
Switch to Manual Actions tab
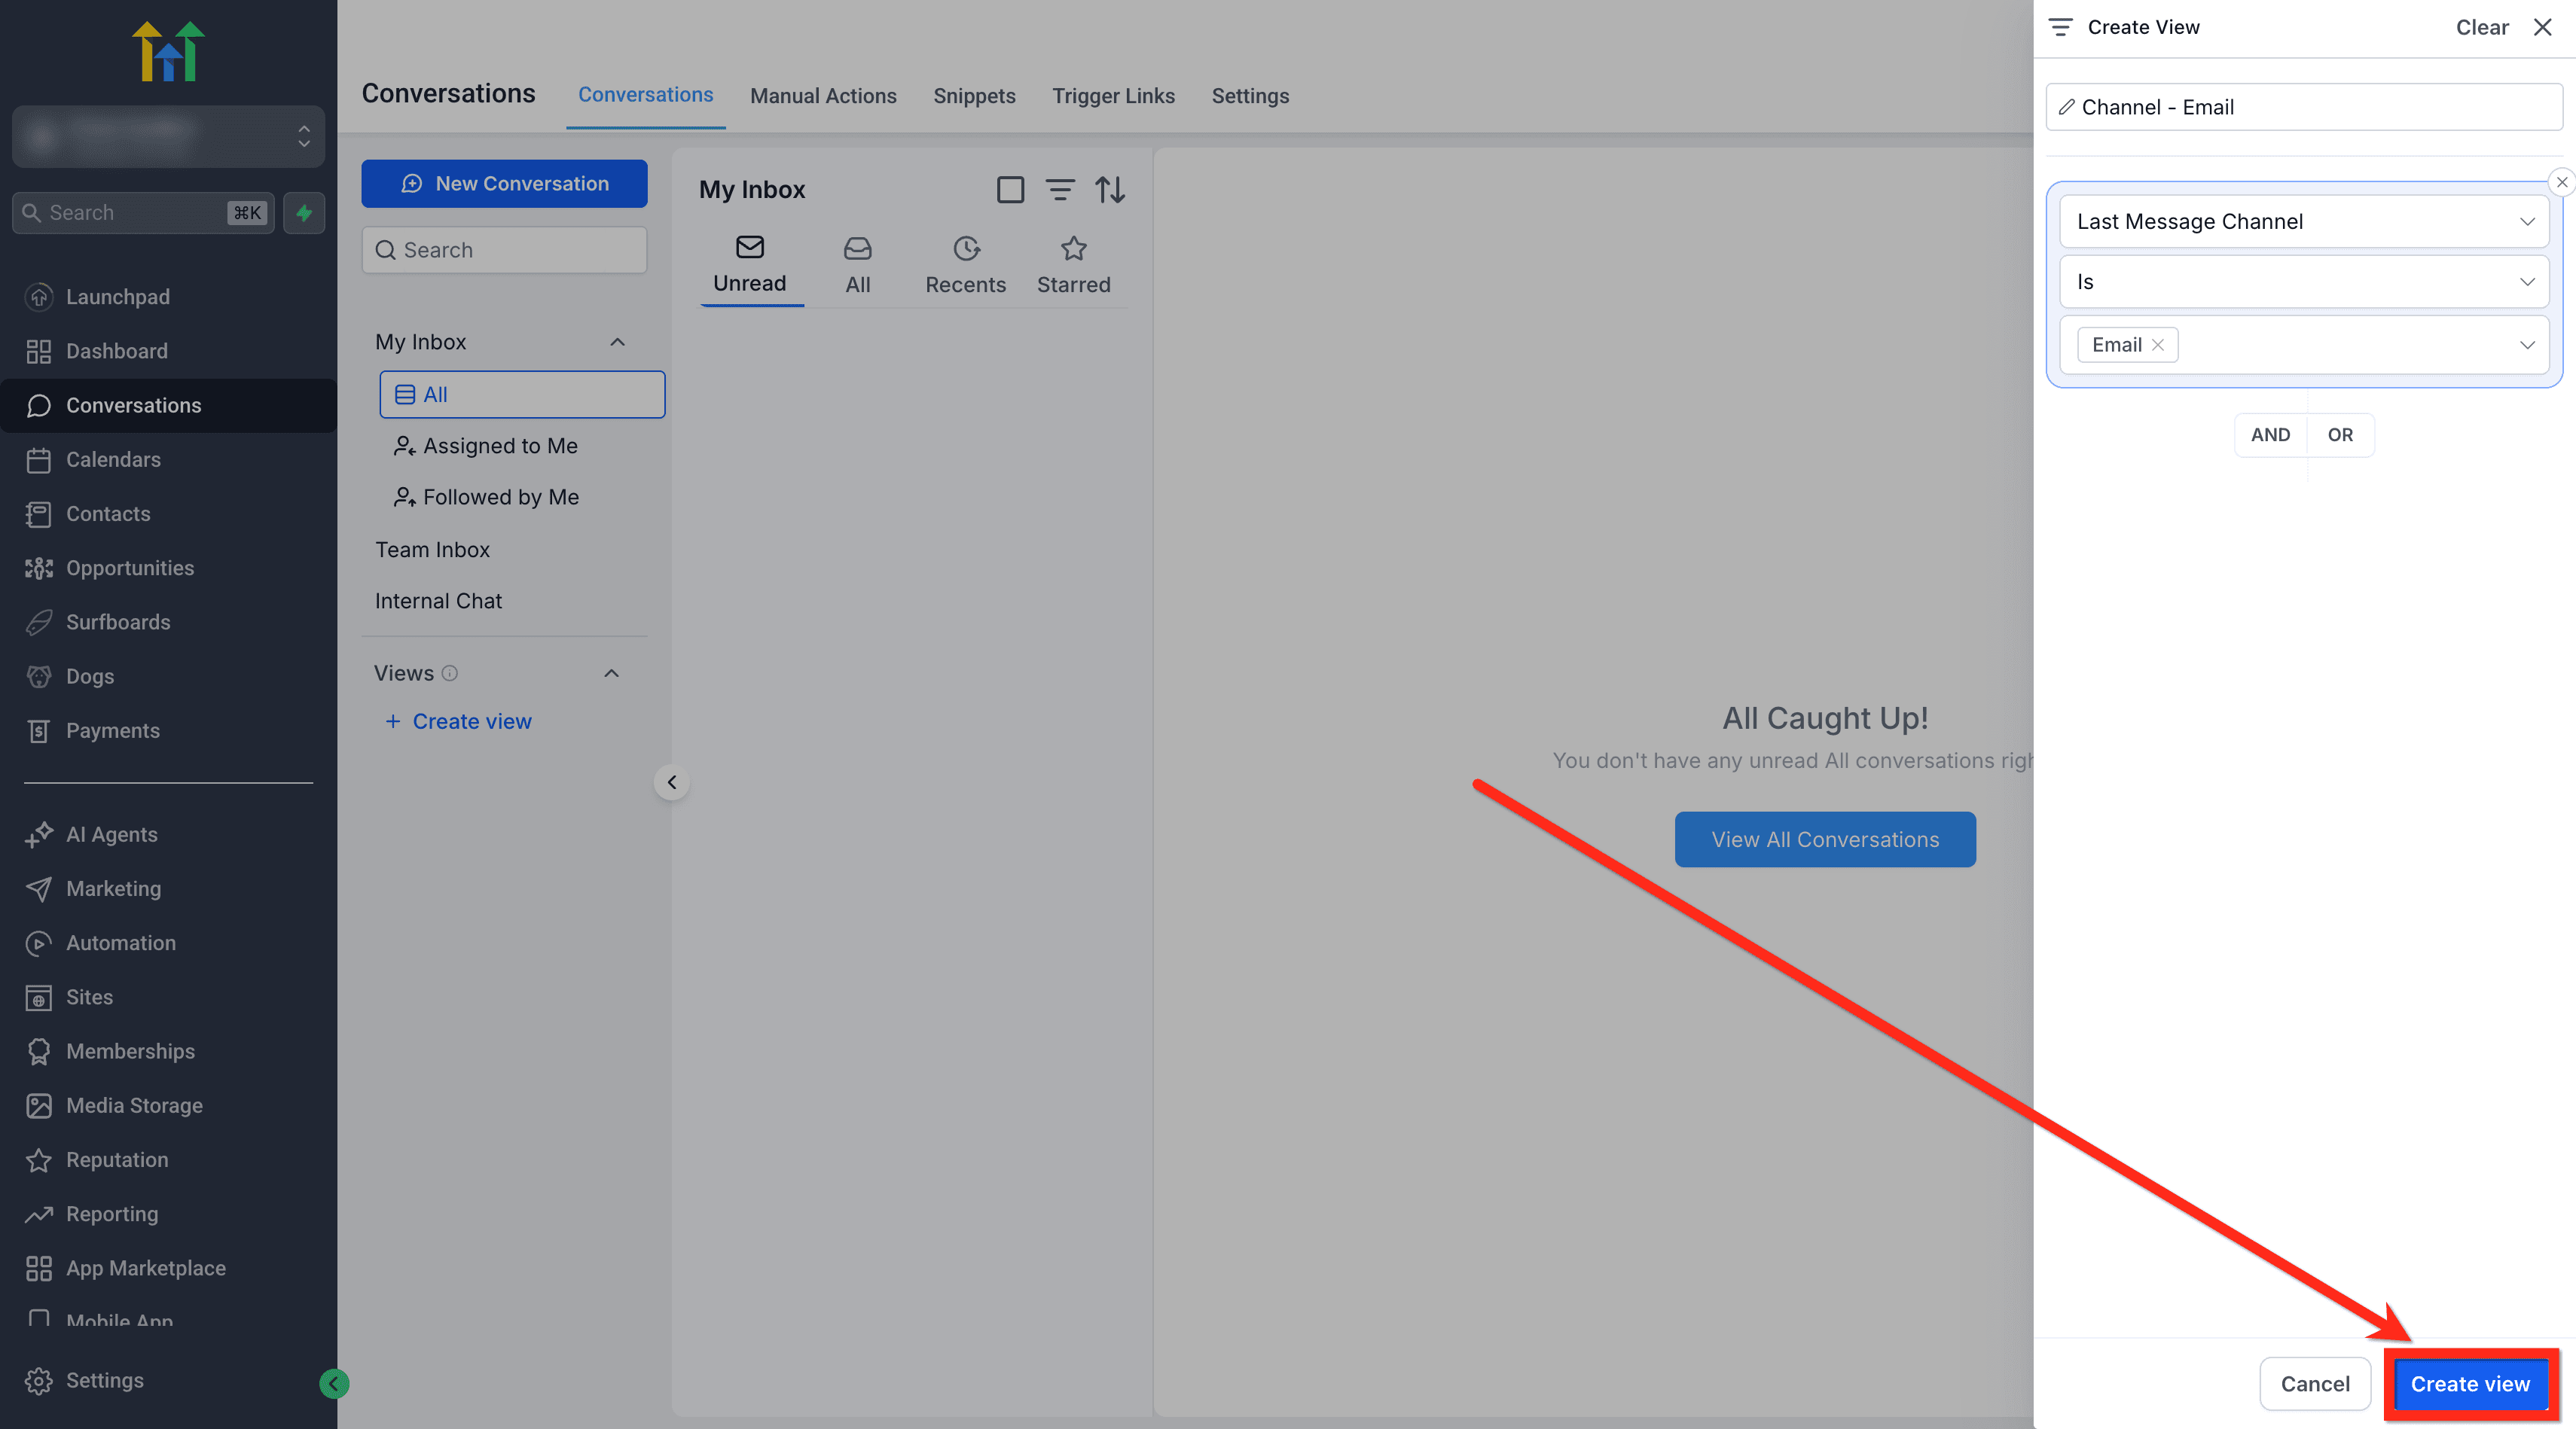[823, 96]
